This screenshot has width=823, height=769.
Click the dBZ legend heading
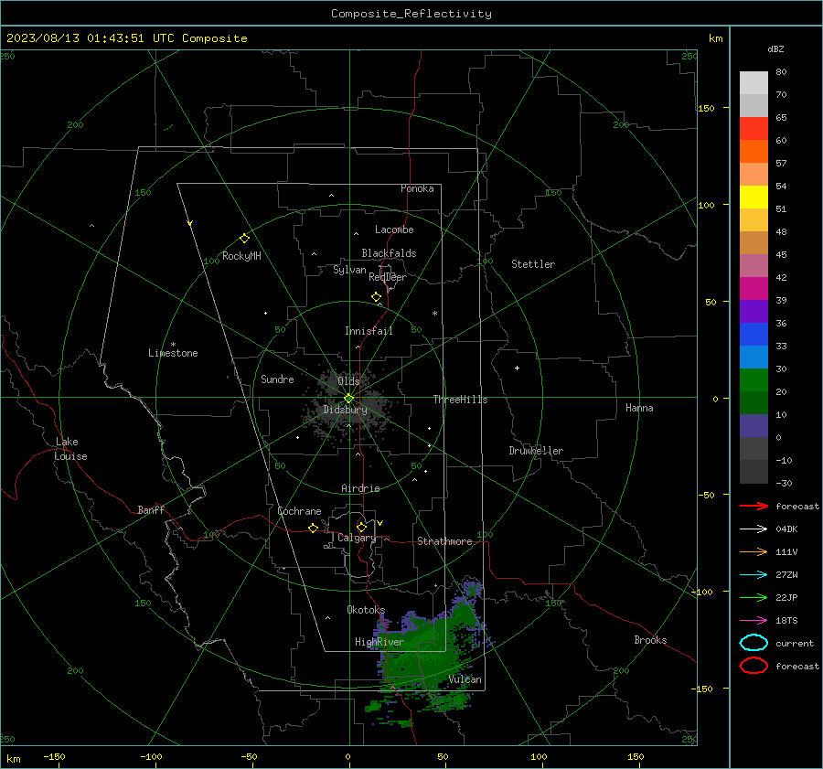[x=775, y=48]
